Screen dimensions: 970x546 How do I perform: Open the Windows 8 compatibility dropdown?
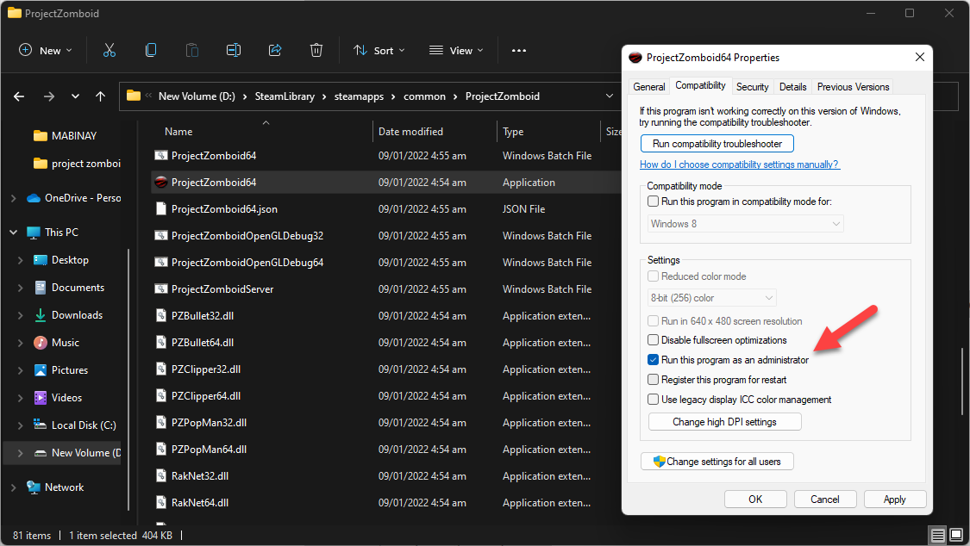pos(746,224)
